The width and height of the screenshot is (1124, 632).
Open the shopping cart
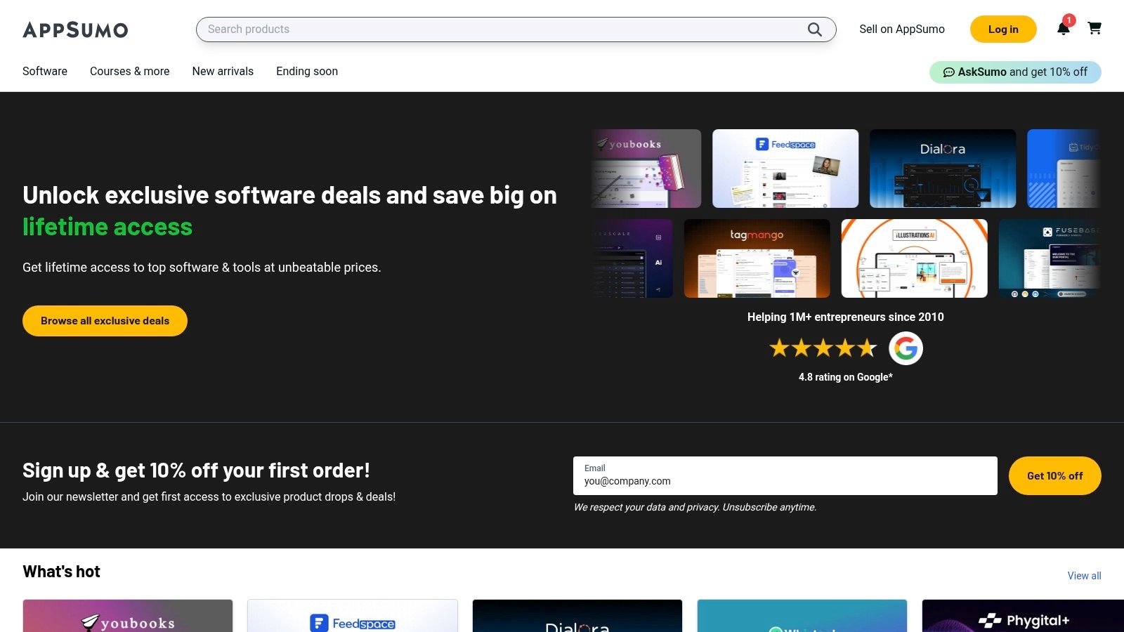tap(1094, 29)
